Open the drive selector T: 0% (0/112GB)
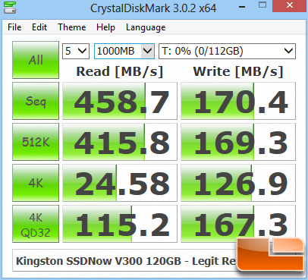This screenshot has height=280, width=308. [x=227, y=52]
